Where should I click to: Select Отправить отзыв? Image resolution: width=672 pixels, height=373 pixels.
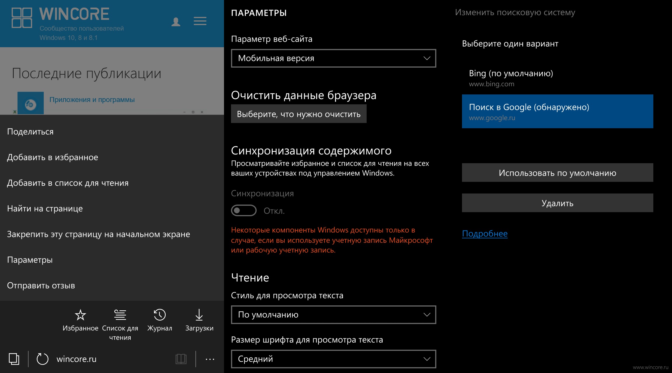click(x=112, y=286)
